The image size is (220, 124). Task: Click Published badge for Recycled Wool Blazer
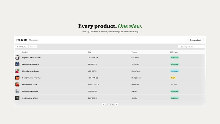[175, 64]
